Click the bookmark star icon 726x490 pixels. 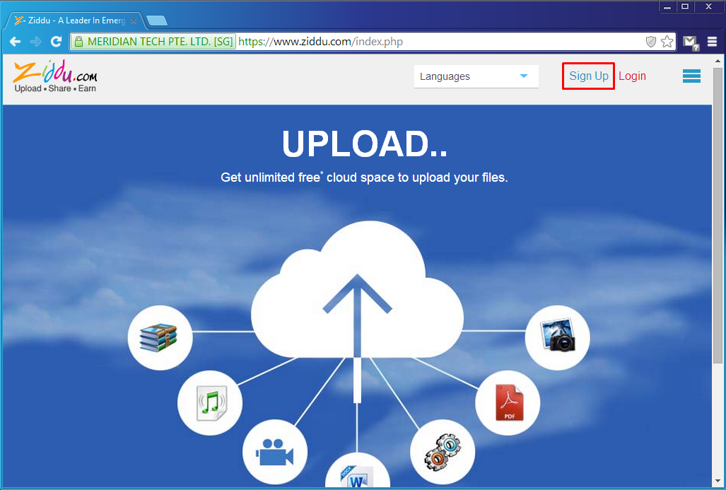667,42
